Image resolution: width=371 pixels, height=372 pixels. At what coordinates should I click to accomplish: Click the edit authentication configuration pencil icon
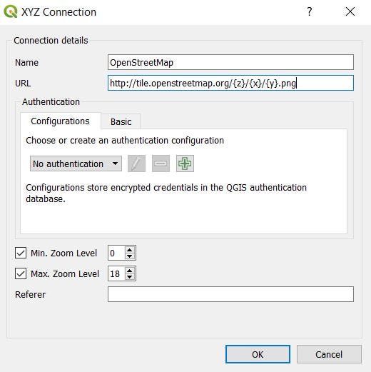[x=136, y=164]
